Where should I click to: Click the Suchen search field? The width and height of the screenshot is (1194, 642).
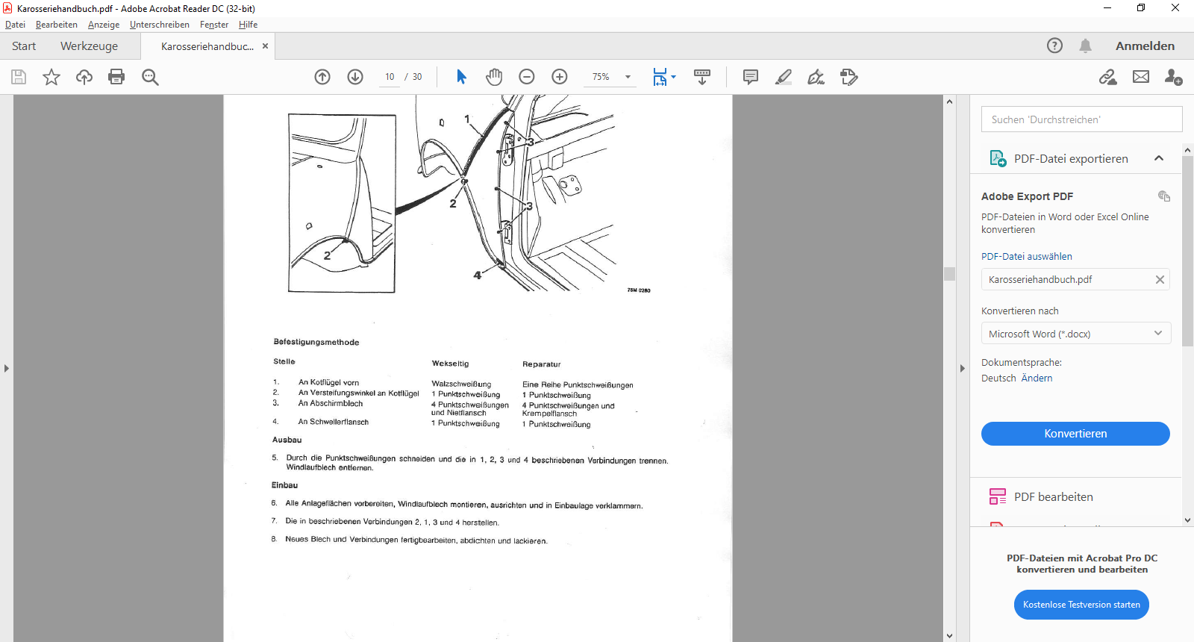[1081, 119]
